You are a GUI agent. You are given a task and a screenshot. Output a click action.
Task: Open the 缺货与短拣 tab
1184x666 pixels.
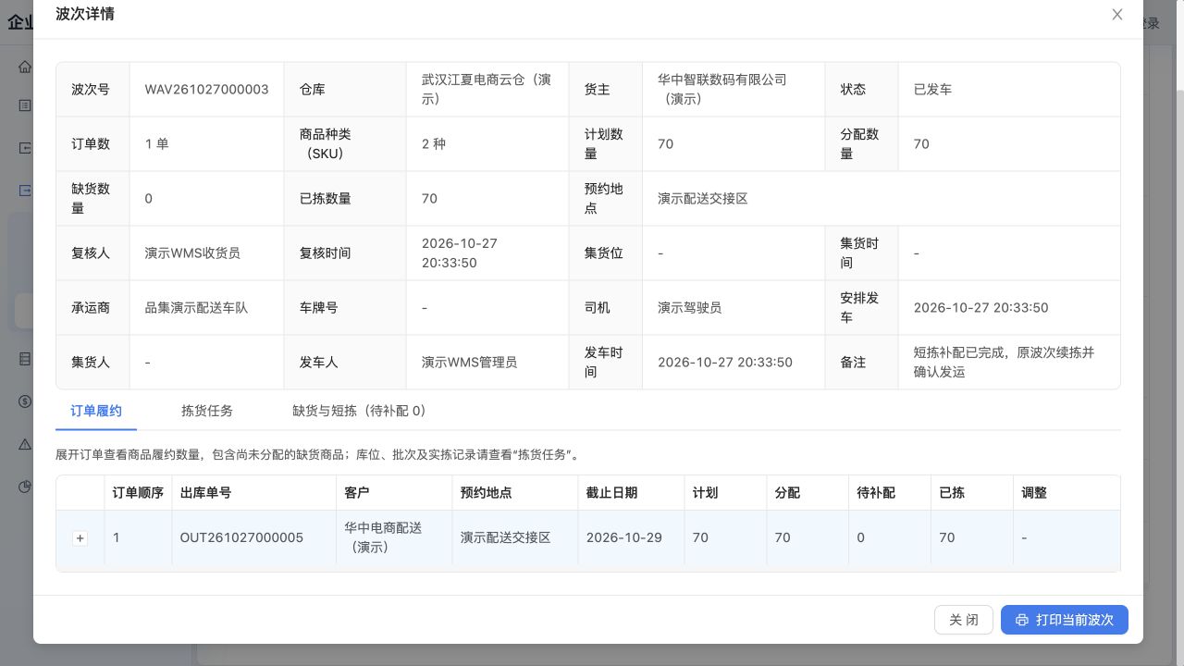[359, 411]
